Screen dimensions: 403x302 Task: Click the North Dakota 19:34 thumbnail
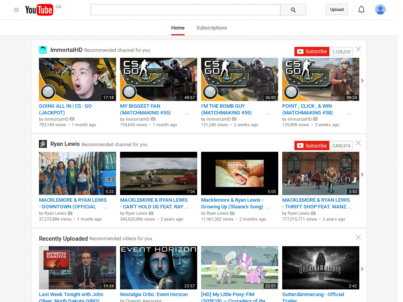pos(78,268)
